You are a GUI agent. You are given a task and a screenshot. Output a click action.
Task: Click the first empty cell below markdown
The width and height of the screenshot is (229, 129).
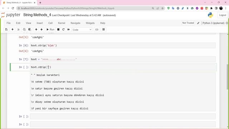coord(123,116)
